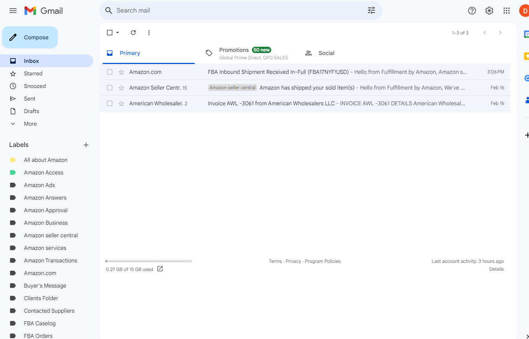Screen dimensions: 529x339
Task: Open the FBA Inbound Shipment Received email
Action: coord(305,72)
